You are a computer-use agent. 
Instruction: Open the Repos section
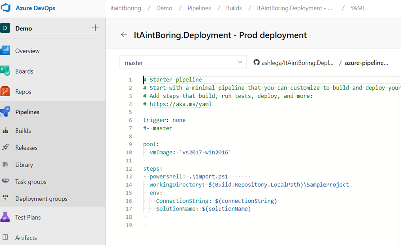[x=23, y=92]
